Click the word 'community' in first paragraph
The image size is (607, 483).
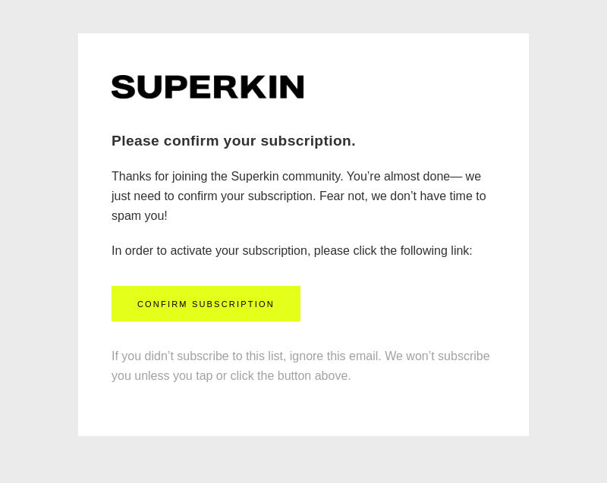point(312,177)
